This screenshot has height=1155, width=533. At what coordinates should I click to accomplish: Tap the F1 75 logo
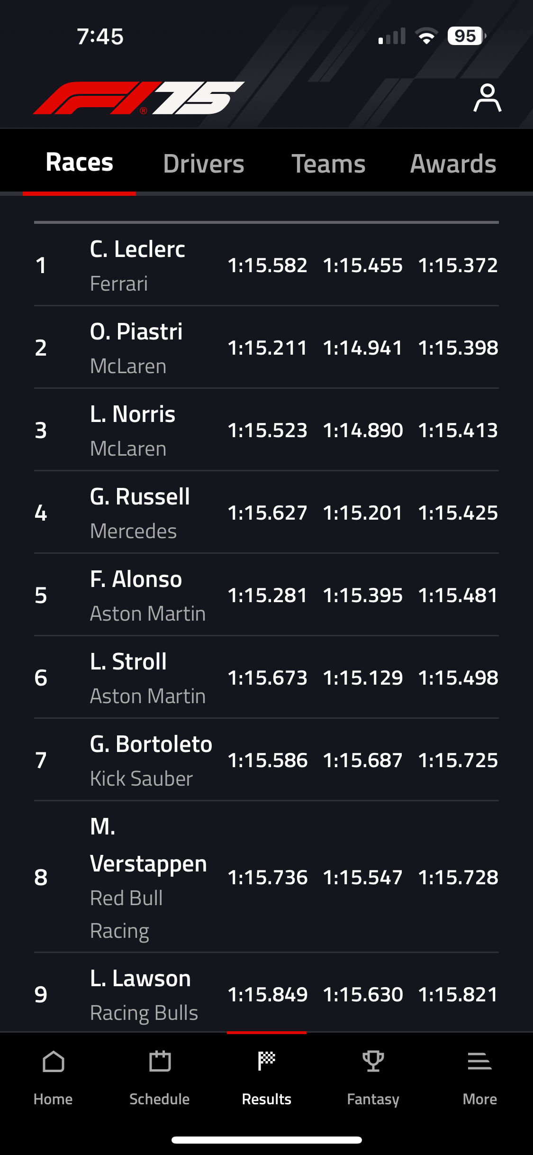(x=138, y=98)
